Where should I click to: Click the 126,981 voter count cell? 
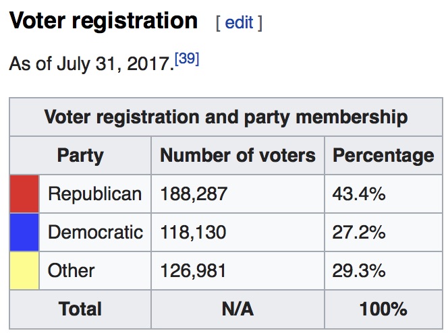coord(193,271)
